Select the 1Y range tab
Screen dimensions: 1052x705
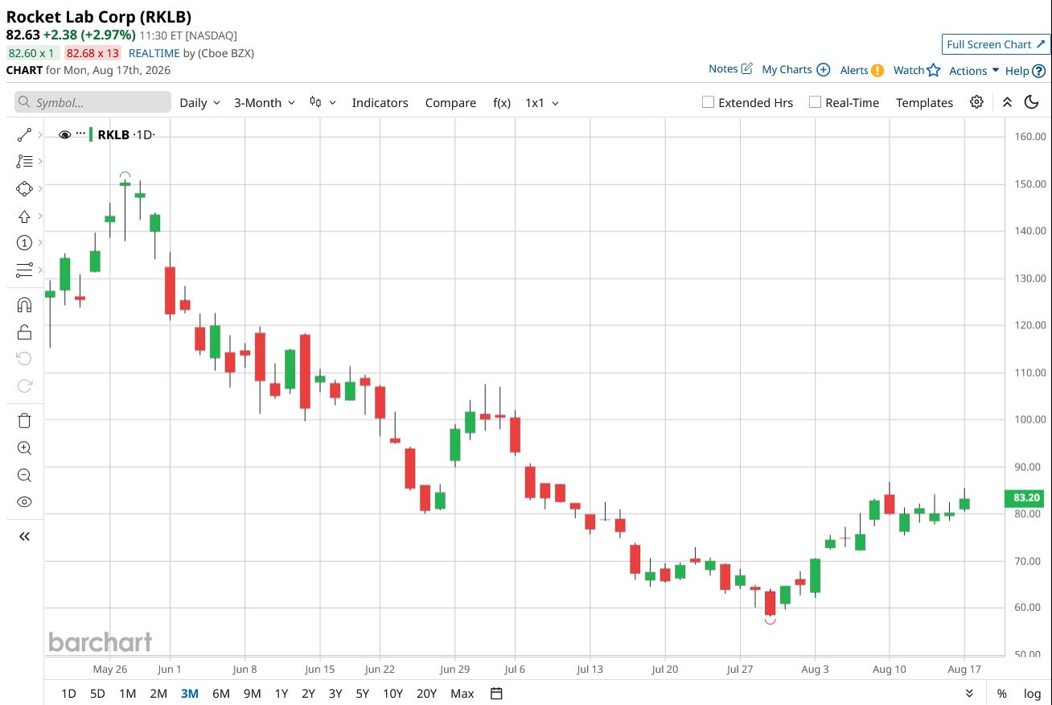tap(281, 693)
